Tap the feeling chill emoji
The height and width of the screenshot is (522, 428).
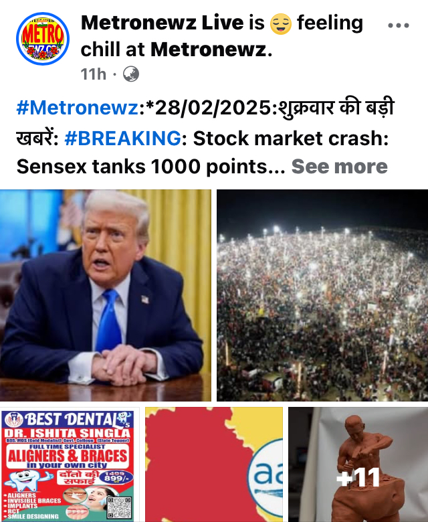point(281,23)
